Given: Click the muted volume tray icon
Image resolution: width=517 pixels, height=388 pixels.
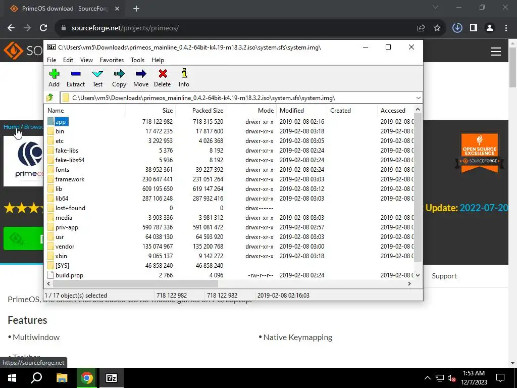Looking at the screenshot, I should 452,378.
